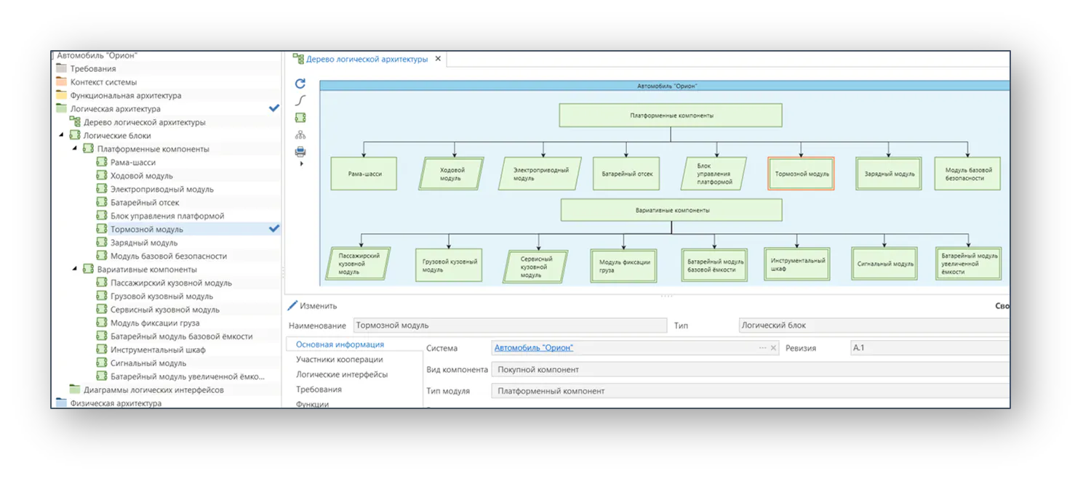Click the hierarchy layout toolbar icon

pyautogui.click(x=300, y=135)
